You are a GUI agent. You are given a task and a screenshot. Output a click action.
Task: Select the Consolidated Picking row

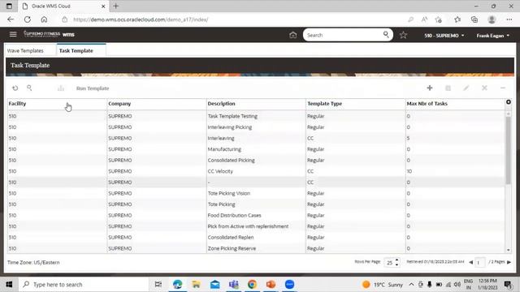pos(256,161)
